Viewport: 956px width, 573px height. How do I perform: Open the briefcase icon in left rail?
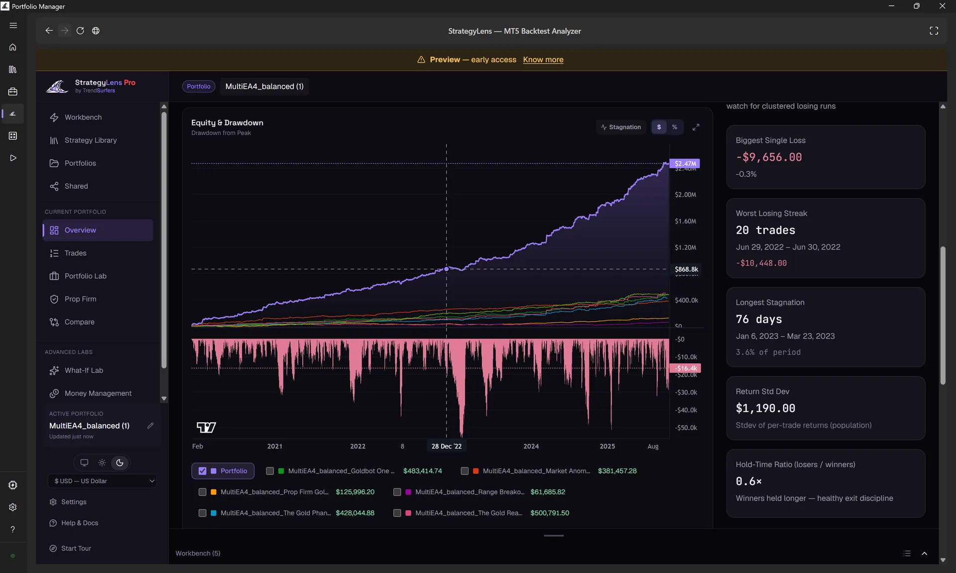coord(13,92)
